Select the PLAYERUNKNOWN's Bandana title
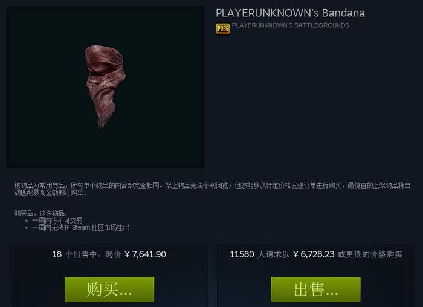 pos(290,13)
